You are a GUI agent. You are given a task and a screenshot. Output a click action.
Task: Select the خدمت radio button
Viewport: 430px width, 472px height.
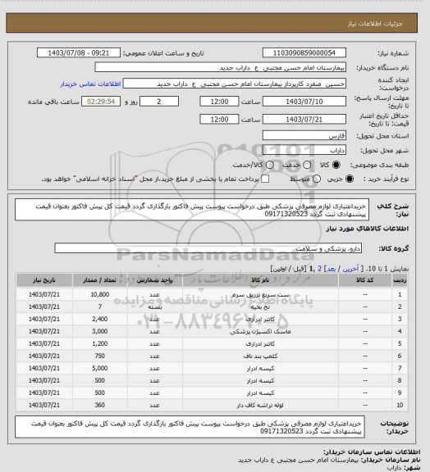pyautogui.click(x=307, y=165)
